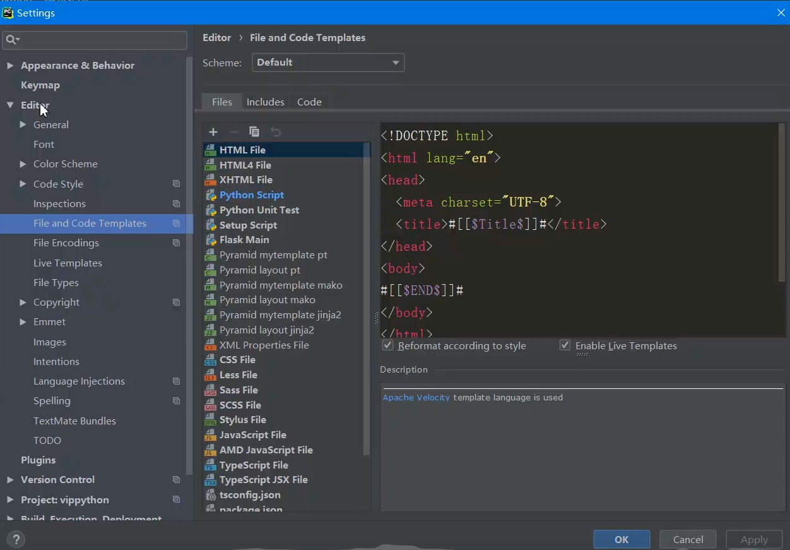Expand Appearance & Behavior section
This screenshot has height=550, width=790.
[10, 66]
